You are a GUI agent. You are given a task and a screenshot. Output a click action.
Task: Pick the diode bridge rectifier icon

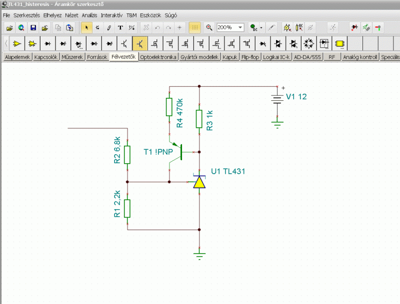[308, 44]
